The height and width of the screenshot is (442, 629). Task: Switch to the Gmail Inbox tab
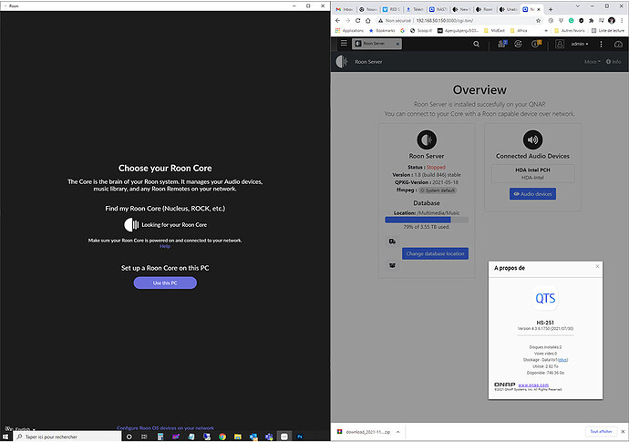tap(345, 9)
